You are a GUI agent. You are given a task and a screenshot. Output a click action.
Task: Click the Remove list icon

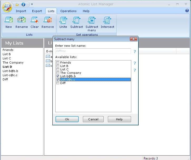[48, 20]
